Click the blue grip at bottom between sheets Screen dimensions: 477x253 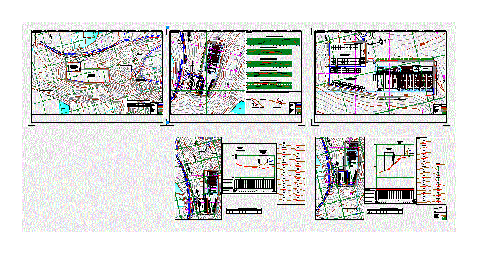pos(167,123)
